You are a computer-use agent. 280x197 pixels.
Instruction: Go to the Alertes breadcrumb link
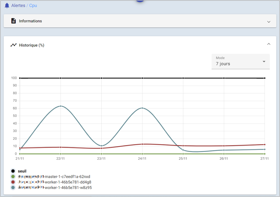tap(18, 6)
